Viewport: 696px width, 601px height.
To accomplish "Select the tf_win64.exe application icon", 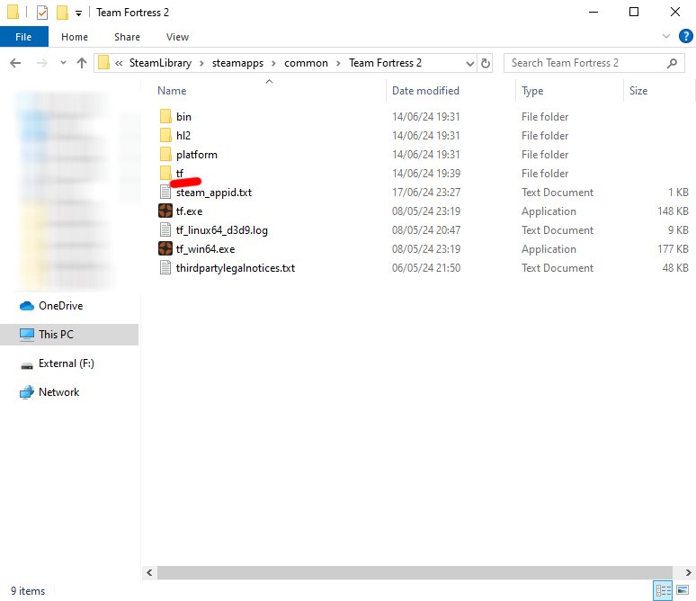I will [x=165, y=248].
